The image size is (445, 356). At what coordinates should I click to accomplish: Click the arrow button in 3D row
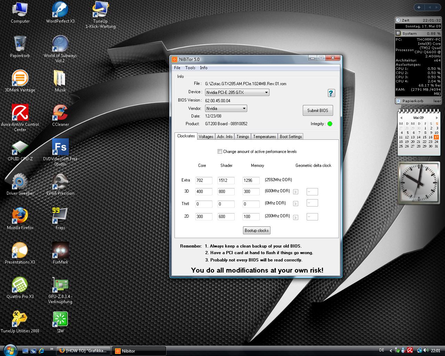click(296, 192)
